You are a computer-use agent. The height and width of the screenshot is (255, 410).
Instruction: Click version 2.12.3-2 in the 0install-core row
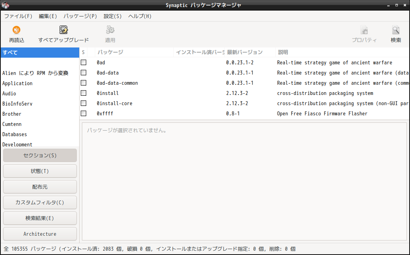[x=237, y=104]
